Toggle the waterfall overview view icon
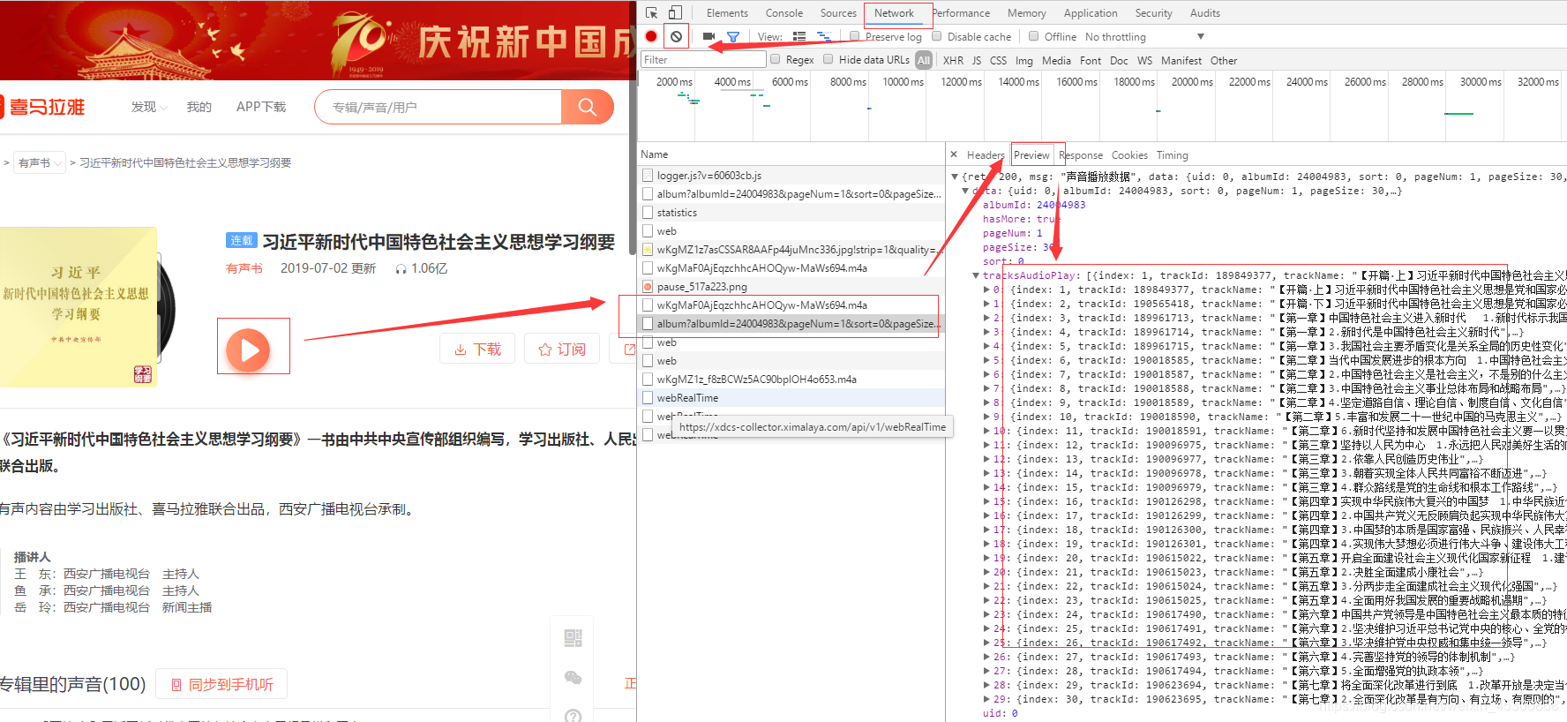 (824, 36)
